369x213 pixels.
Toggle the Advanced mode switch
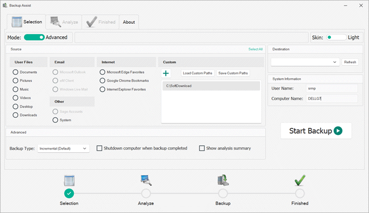(34, 37)
